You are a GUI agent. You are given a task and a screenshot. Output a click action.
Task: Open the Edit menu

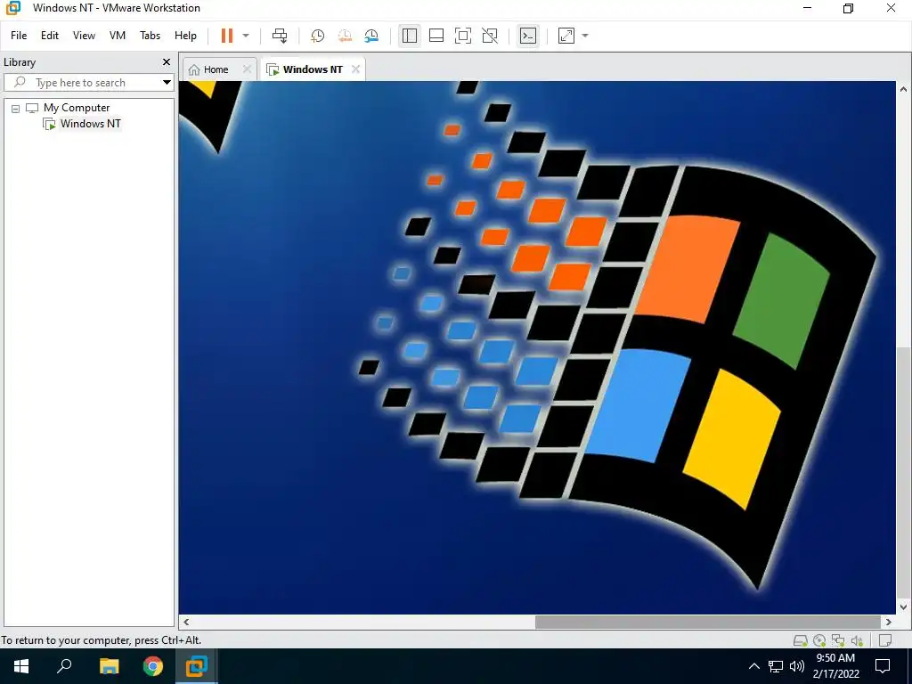click(x=50, y=36)
